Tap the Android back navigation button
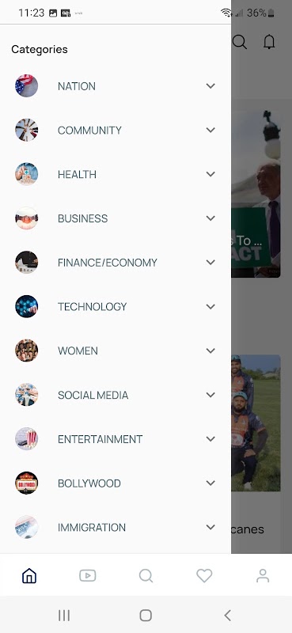This screenshot has width=292, height=633. coord(227,616)
